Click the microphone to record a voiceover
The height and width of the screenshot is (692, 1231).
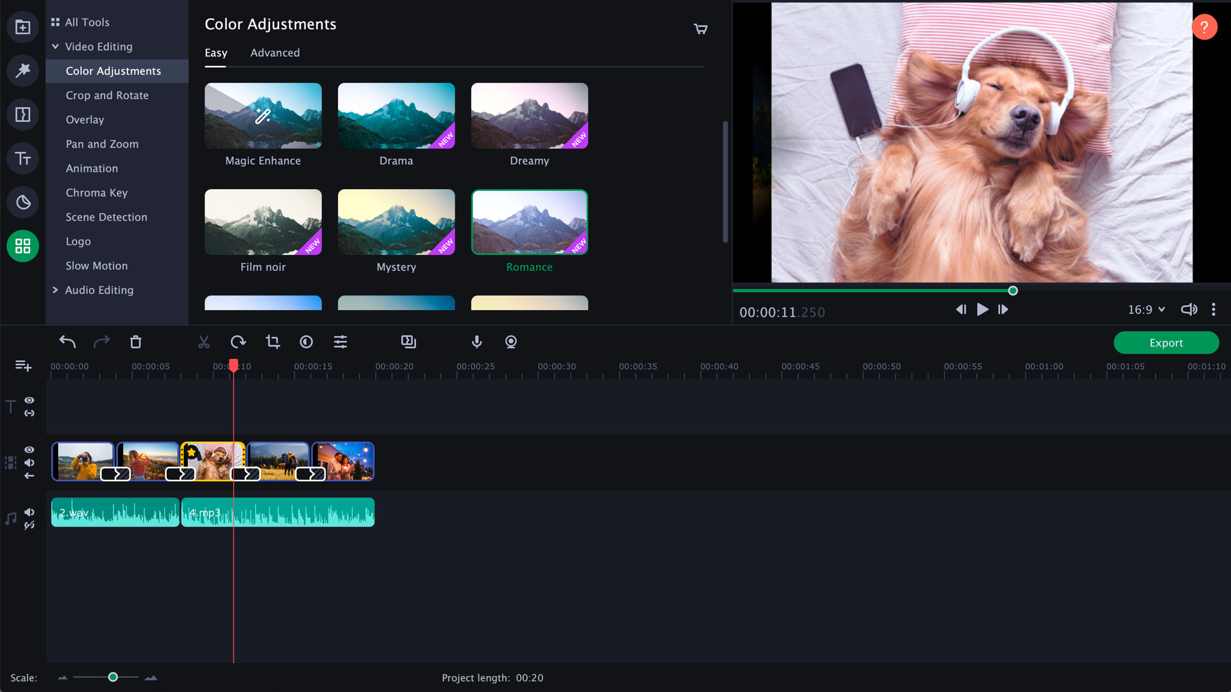click(476, 342)
